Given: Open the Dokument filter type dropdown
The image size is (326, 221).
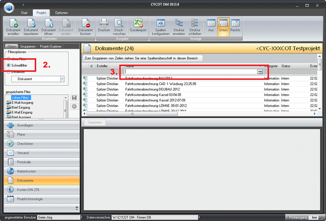Looking at the screenshot, I should coord(62,79).
